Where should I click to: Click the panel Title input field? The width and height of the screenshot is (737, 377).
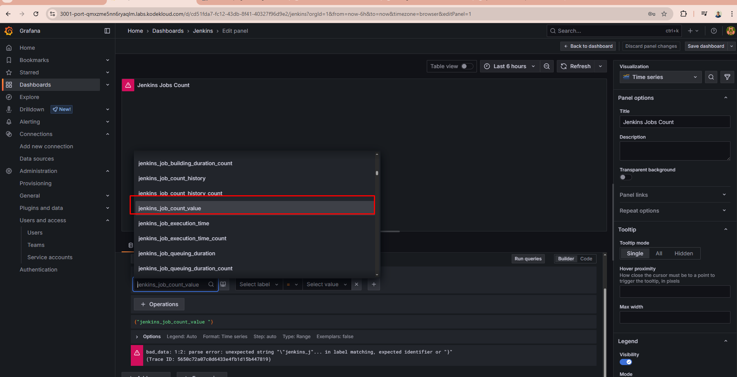[675, 122]
